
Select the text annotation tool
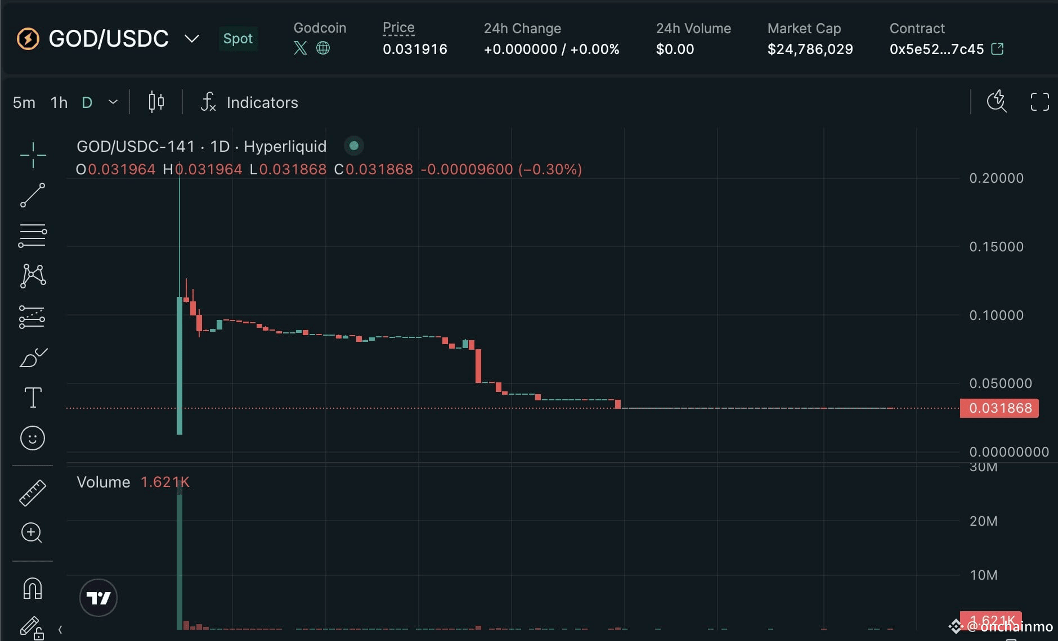click(33, 398)
